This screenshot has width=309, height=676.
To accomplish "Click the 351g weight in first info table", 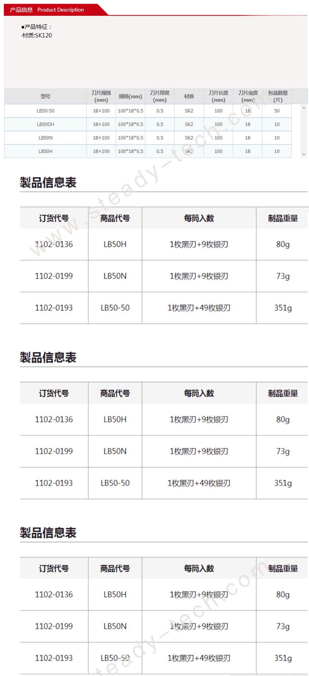I will [283, 308].
